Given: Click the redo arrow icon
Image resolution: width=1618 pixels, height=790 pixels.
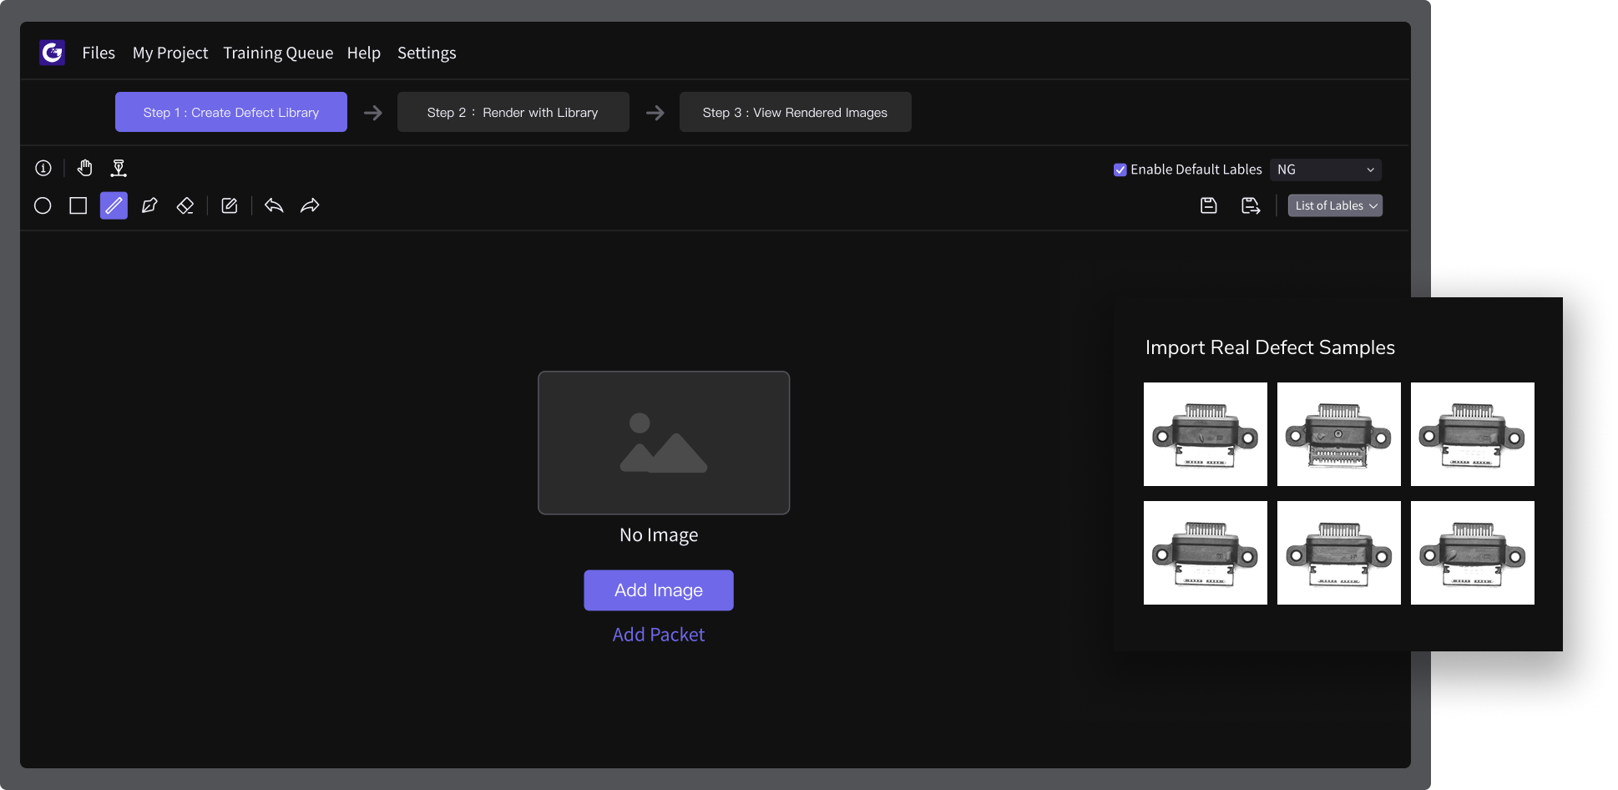Looking at the screenshot, I should pyautogui.click(x=310, y=205).
